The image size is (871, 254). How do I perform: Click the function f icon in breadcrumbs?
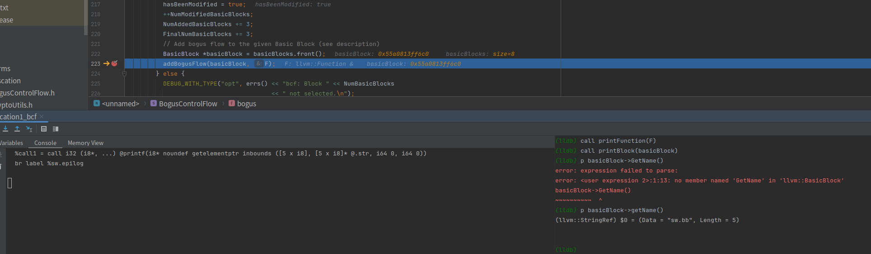[x=232, y=103]
